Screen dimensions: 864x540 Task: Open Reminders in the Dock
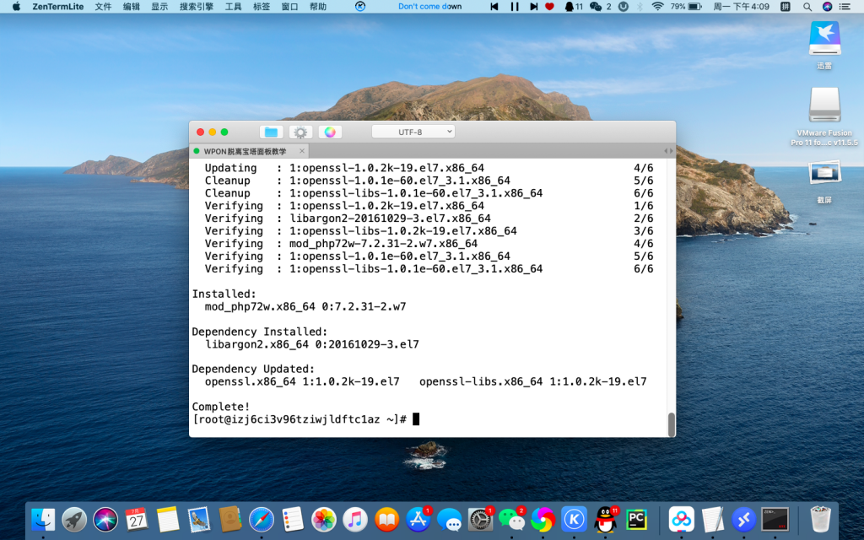pyautogui.click(x=293, y=520)
